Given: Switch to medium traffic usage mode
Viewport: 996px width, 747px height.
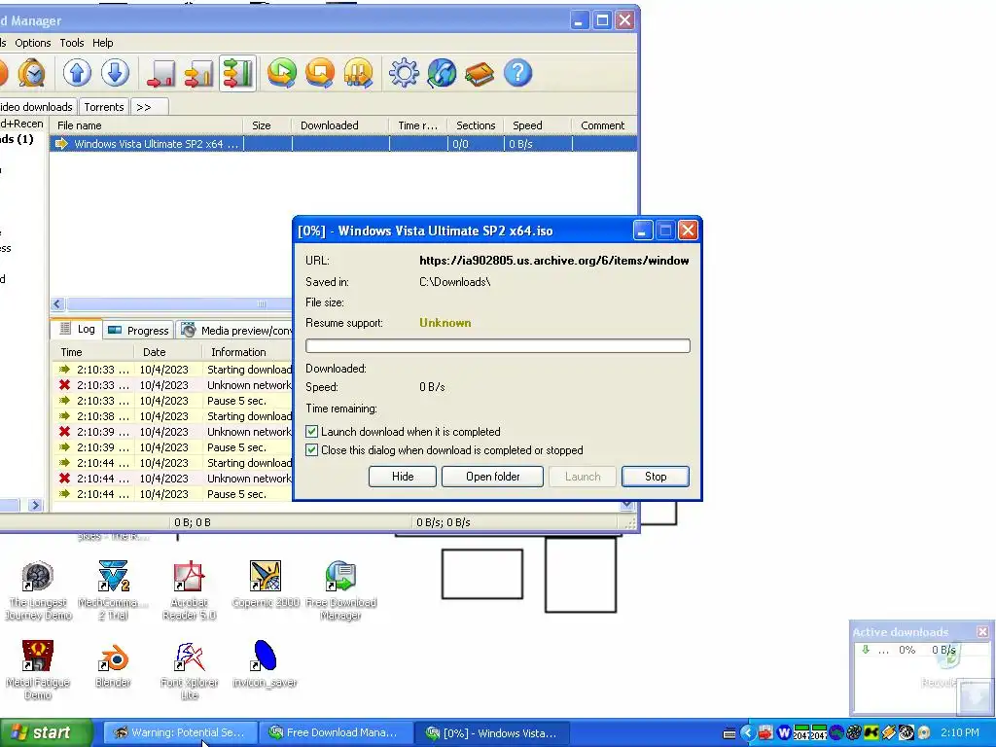Looking at the screenshot, I should (198, 73).
